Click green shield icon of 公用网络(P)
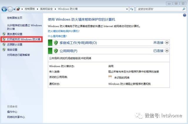The image size is (188, 124). [56, 51]
